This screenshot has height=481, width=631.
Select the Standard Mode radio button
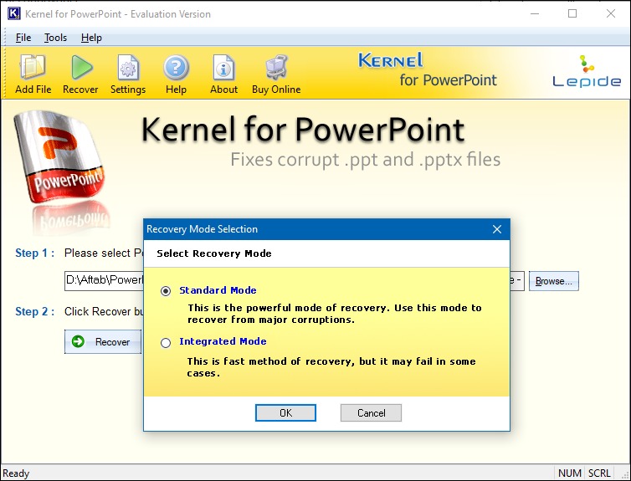click(x=166, y=291)
